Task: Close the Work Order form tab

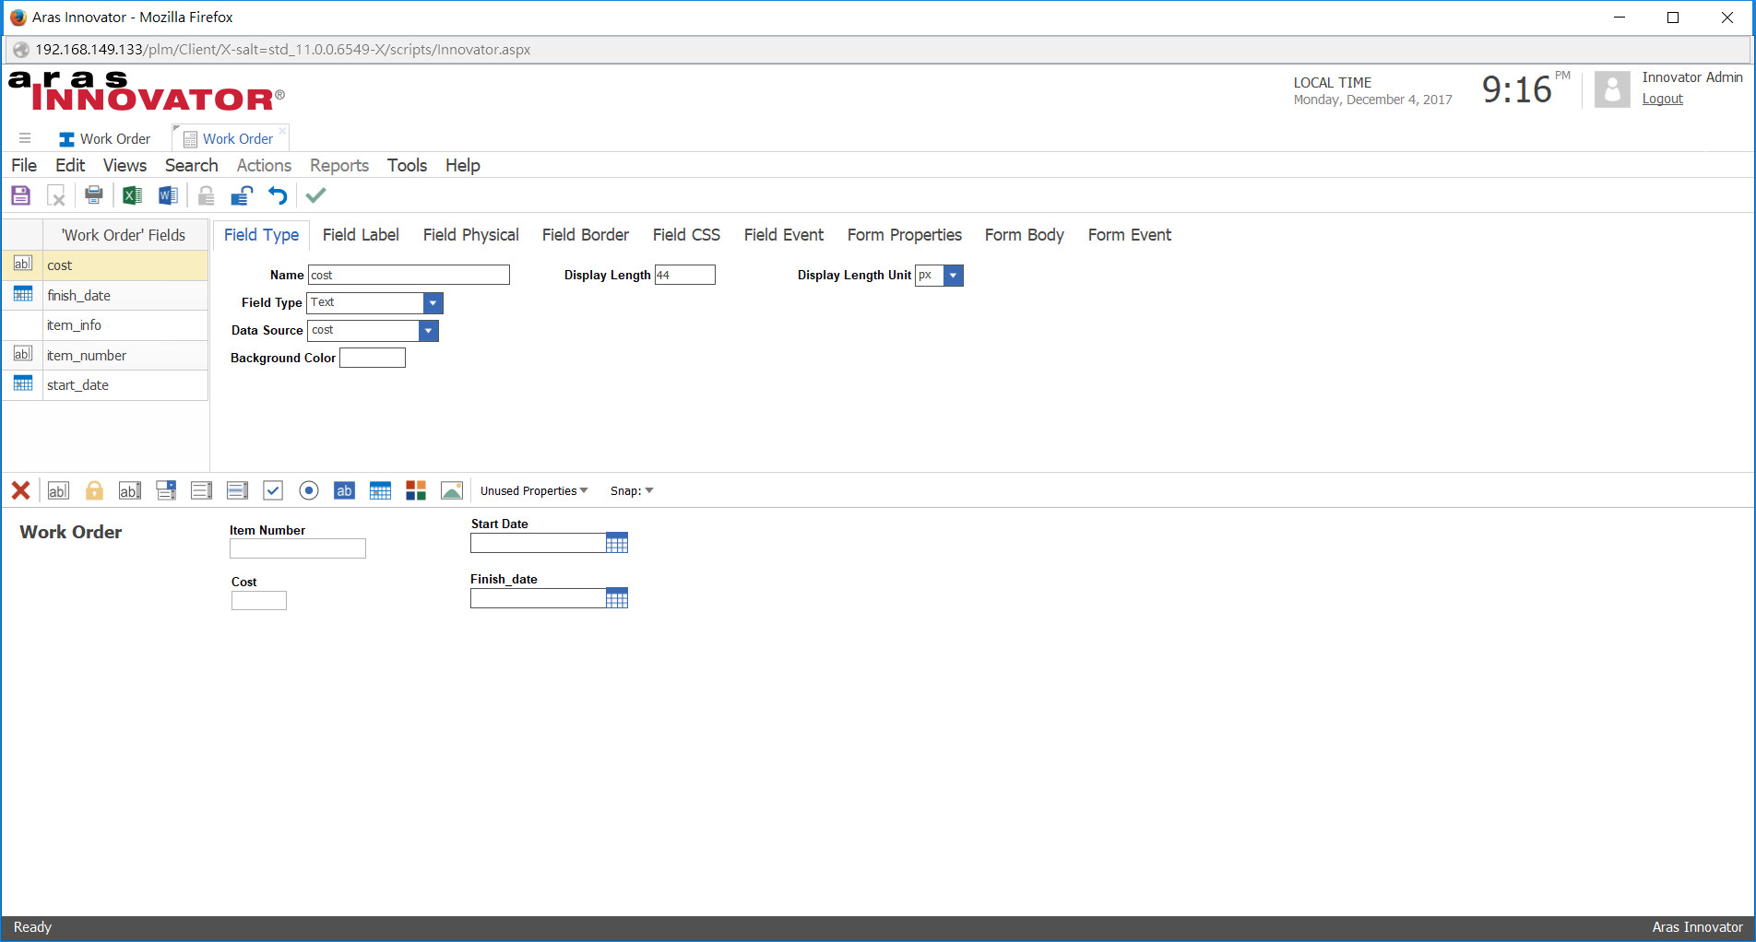Action: [283, 131]
